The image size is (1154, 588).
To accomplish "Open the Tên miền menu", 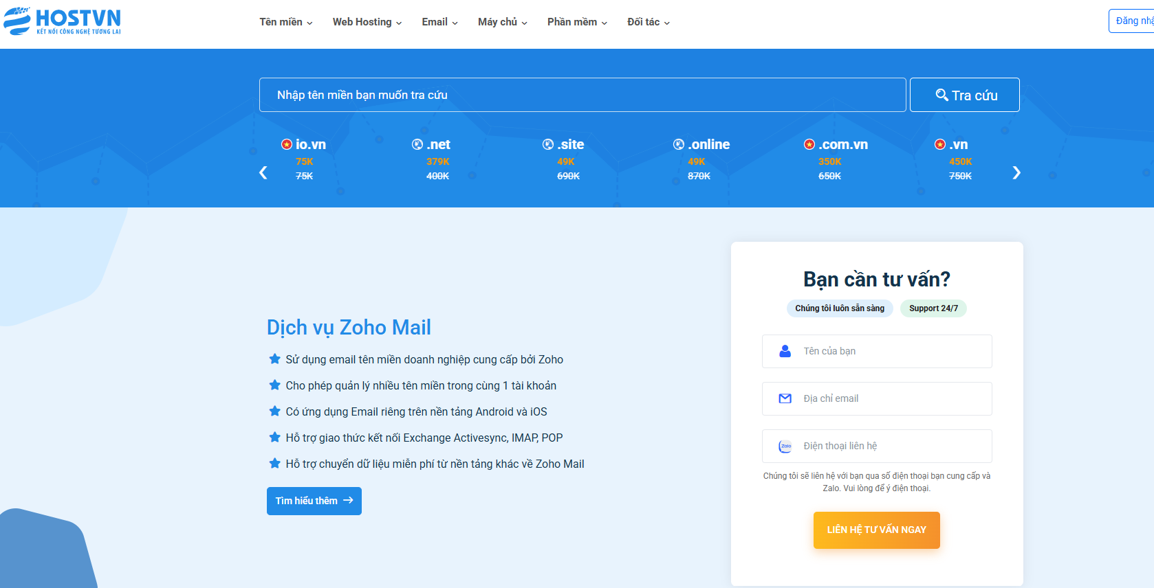I will point(286,22).
